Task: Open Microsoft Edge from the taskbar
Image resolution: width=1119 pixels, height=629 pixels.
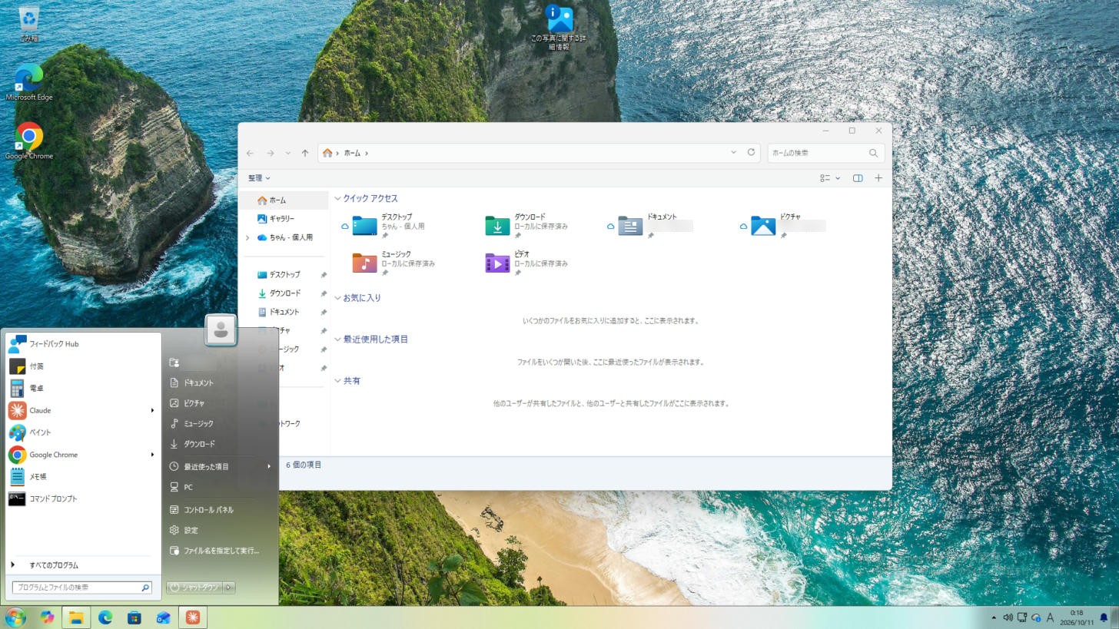Action: tap(105, 617)
